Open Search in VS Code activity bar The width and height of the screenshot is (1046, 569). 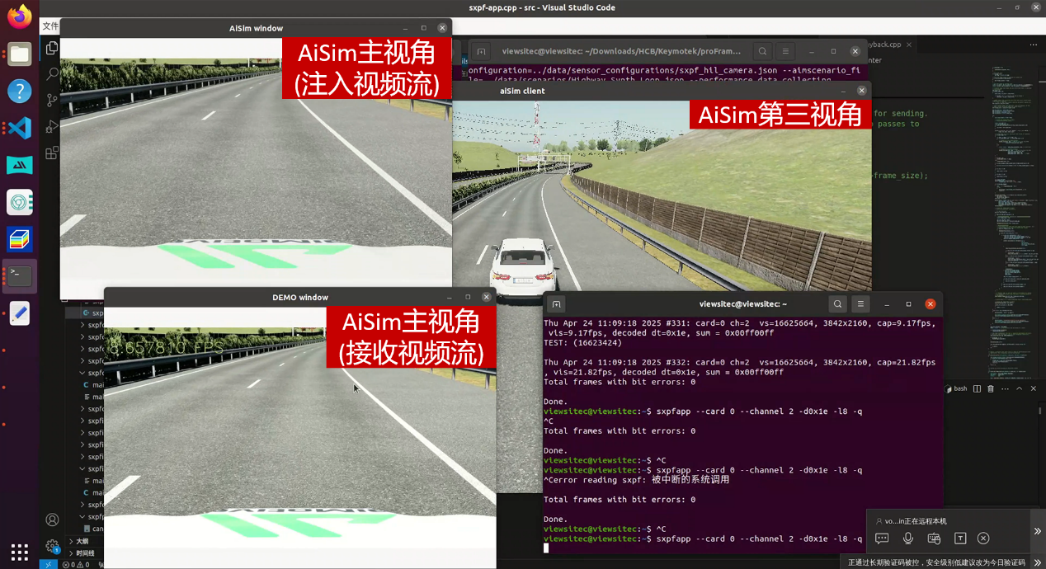coord(52,74)
